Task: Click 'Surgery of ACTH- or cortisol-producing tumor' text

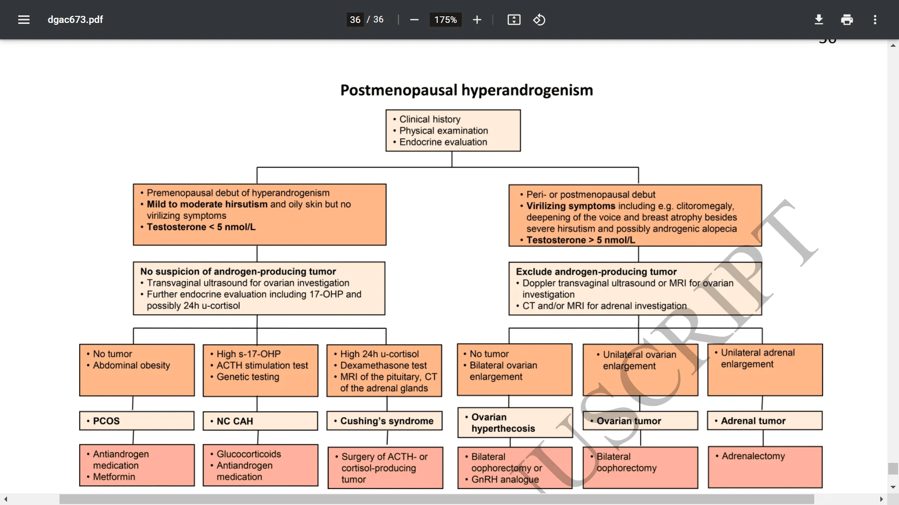Action: 384,468
